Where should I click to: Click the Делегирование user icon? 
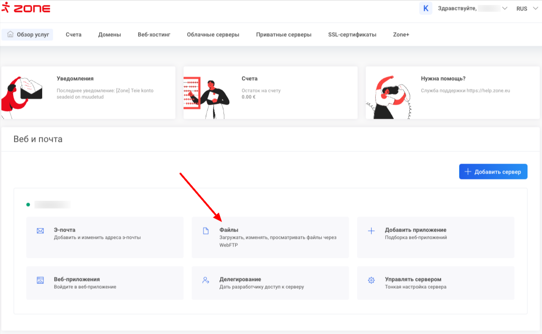tap(205, 281)
